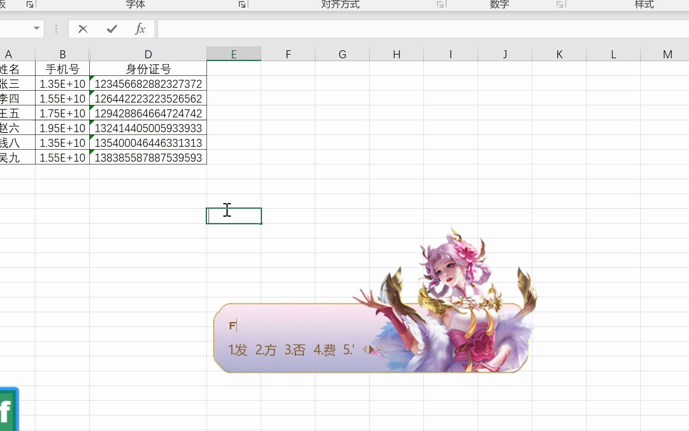Choose IME candidate 3.否

pos(295,350)
